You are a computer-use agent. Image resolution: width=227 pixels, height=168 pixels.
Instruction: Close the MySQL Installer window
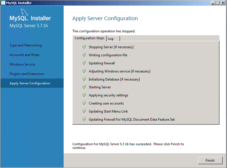click(223, 3)
